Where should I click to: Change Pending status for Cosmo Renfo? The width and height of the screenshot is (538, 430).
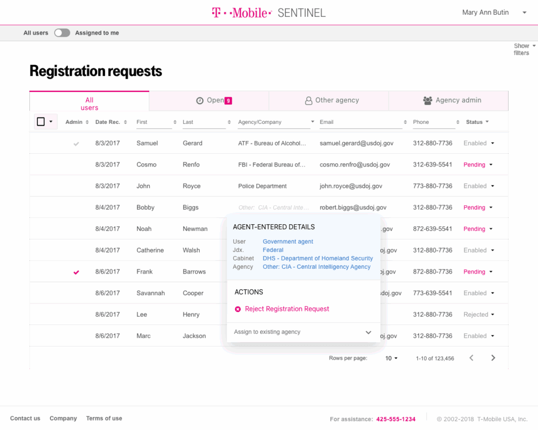(x=478, y=165)
